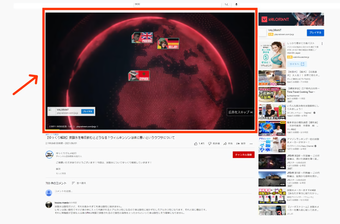Open the JFEVR 第1部 video title
The width and height of the screenshot is (340, 224).
303,175
